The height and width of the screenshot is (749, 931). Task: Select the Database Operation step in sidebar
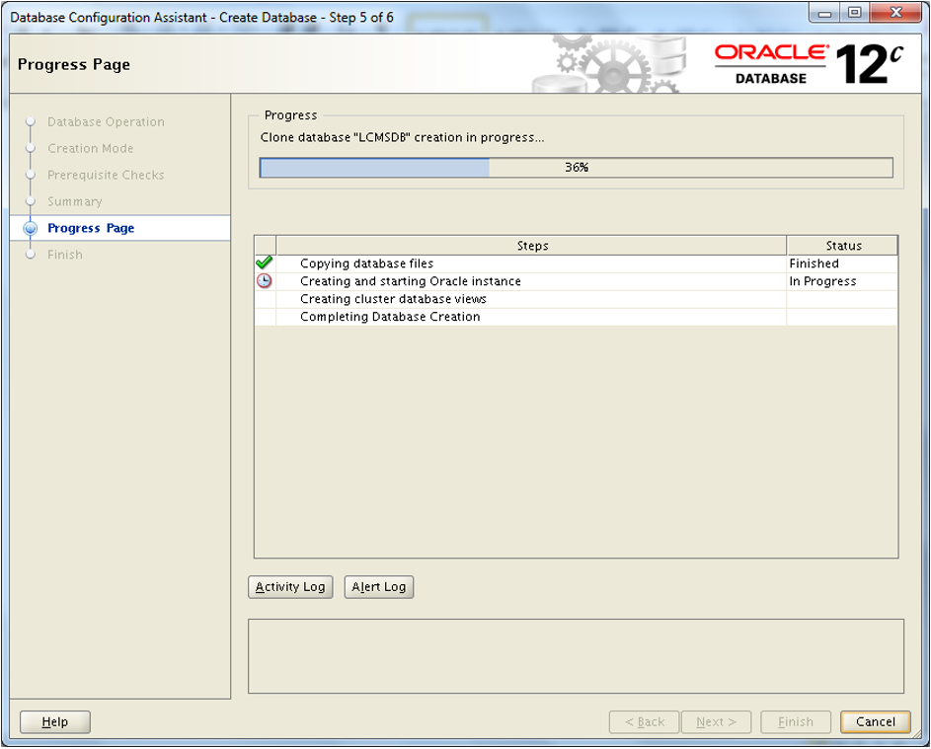tap(106, 121)
